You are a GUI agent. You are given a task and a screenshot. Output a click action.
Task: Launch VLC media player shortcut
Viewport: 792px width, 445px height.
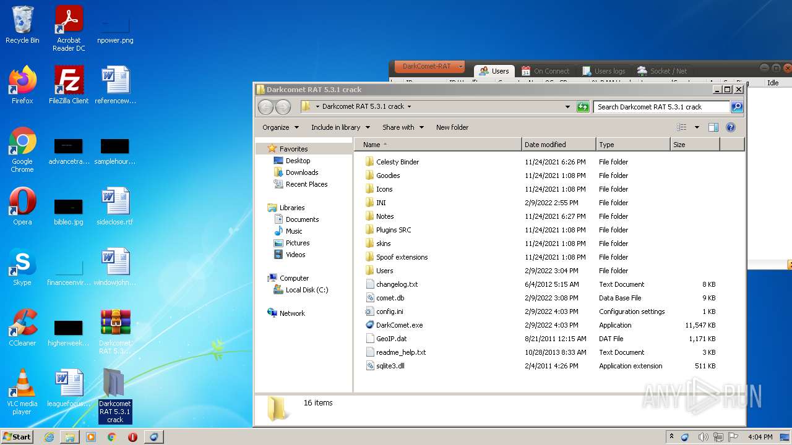22,391
